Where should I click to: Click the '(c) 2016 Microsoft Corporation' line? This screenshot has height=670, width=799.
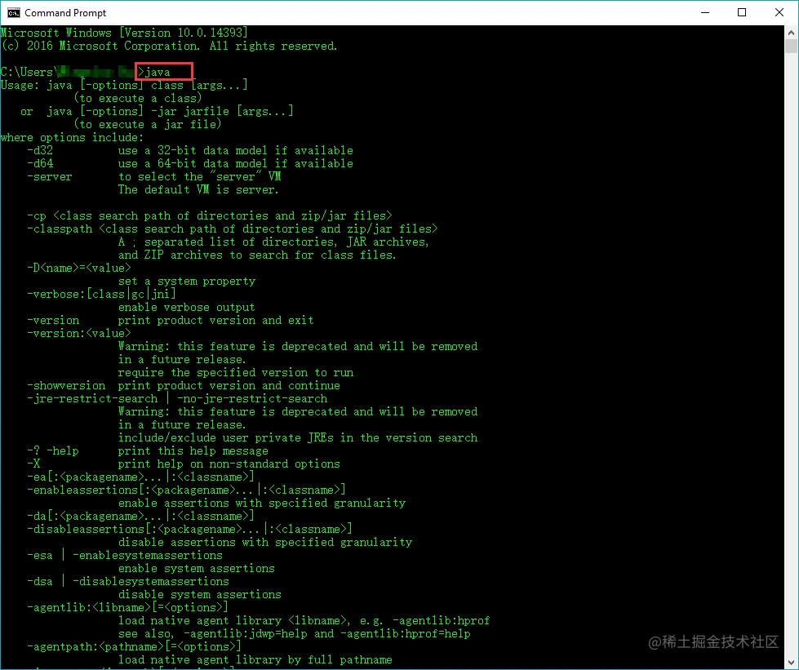coord(169,47)
